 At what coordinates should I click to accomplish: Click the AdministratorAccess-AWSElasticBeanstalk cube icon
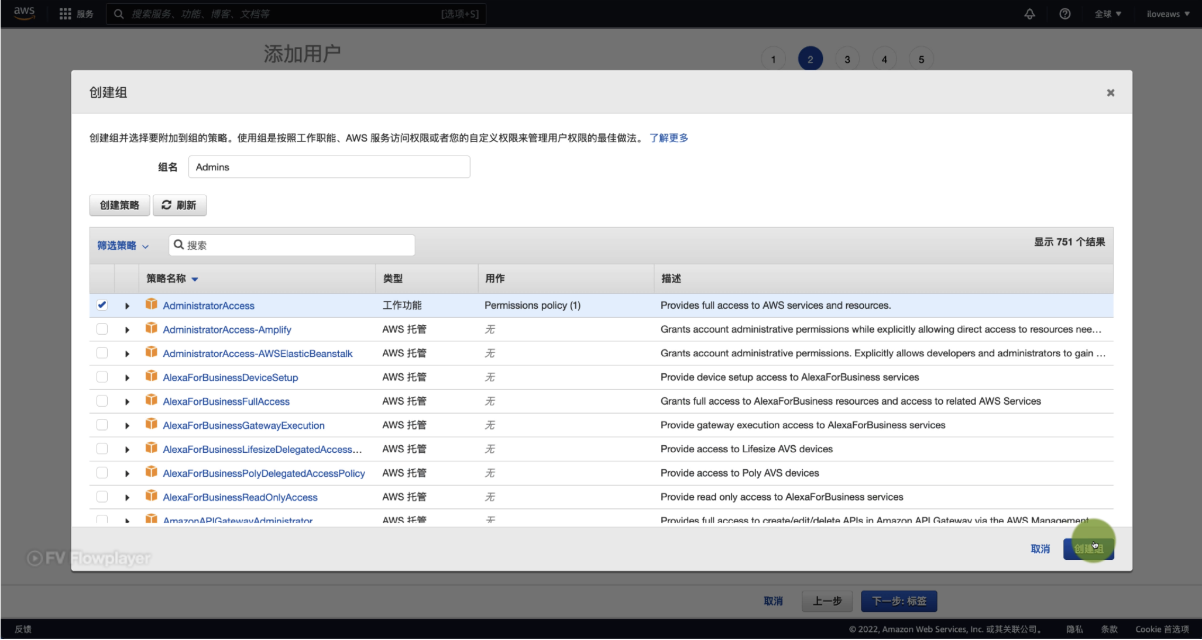click(151, 352)
